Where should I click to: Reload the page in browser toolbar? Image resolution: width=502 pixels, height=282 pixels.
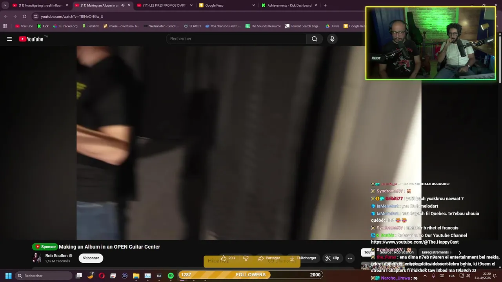tap(24, 16)
